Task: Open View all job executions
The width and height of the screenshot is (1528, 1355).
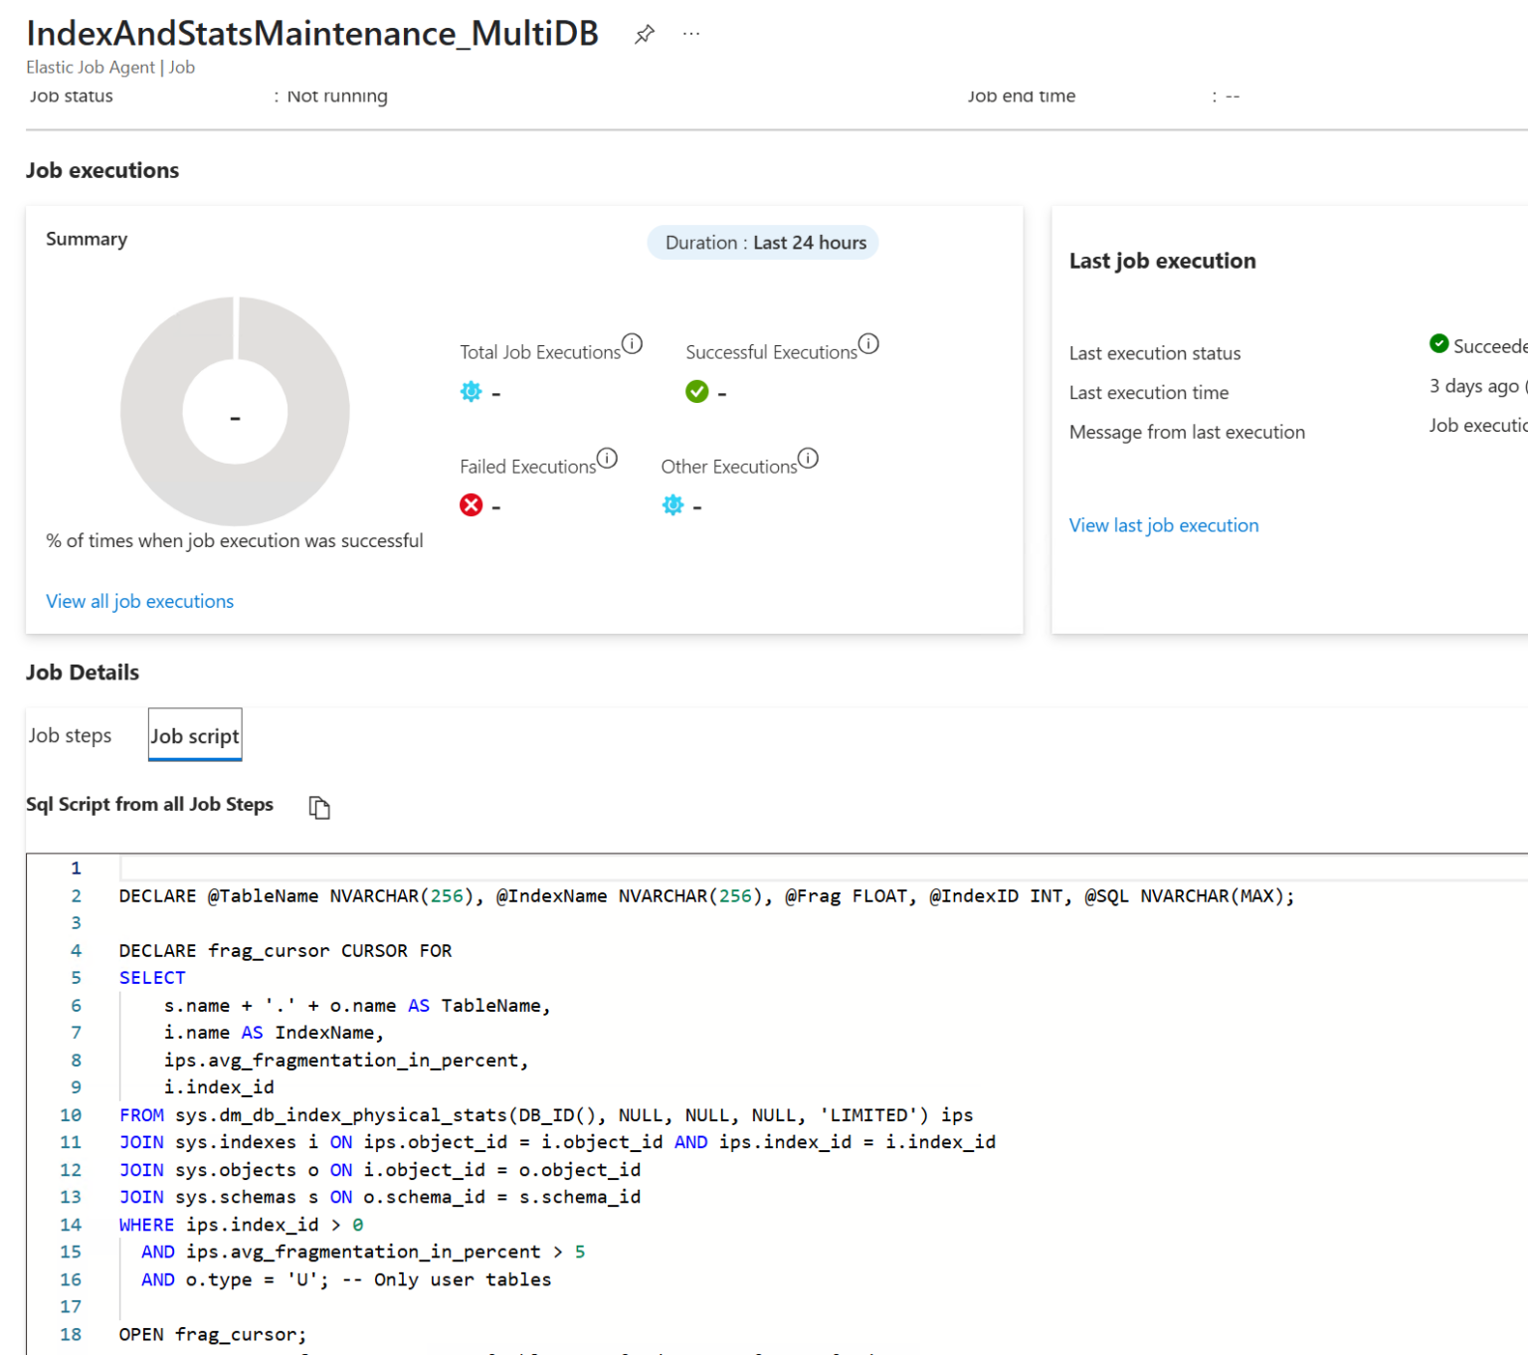Action: pos(139,601)
